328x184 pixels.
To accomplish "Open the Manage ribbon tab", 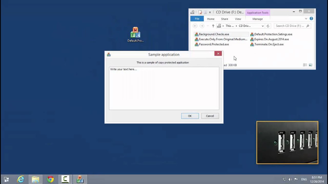I will click(x=258, y=19).
